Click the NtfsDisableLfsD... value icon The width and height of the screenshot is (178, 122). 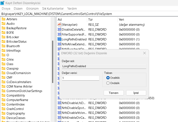(59, 103)
